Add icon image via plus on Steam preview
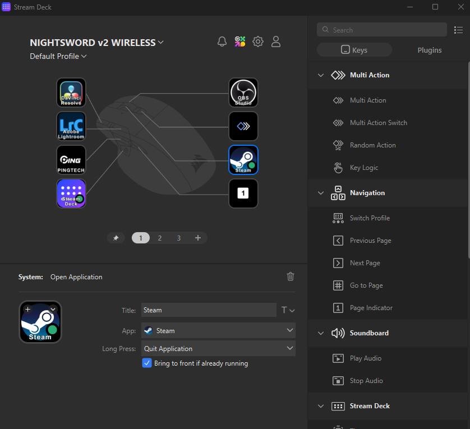This screenshot has height=429, width=470. [x=27, y=309]
